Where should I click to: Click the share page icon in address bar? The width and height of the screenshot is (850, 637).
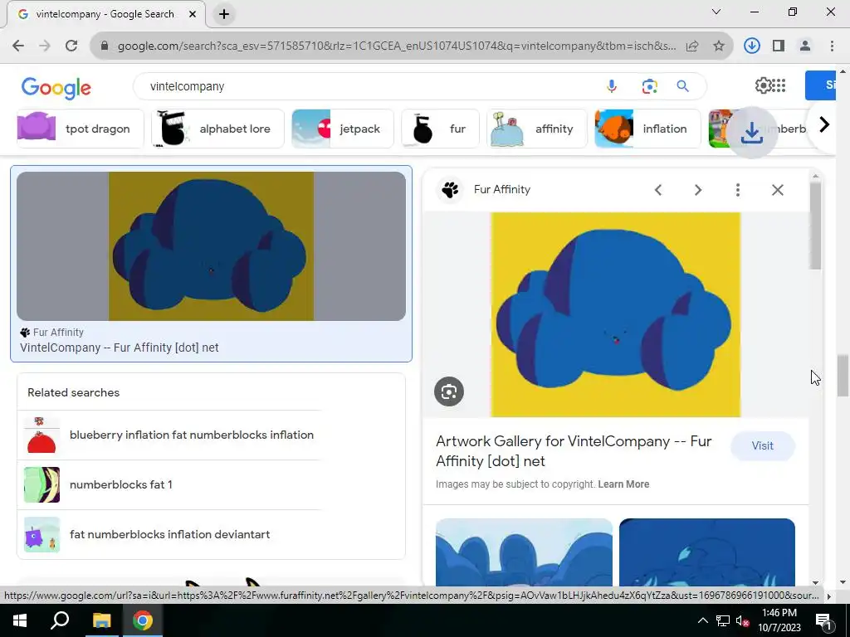[x=692, y=46]
